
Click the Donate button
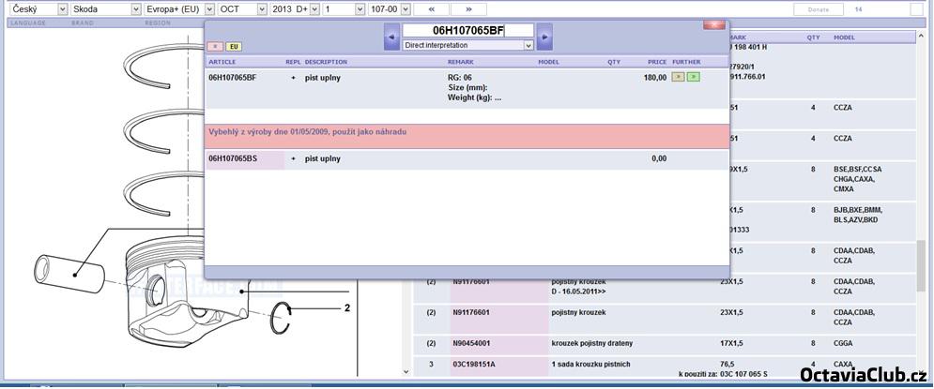tap(812, 9)
